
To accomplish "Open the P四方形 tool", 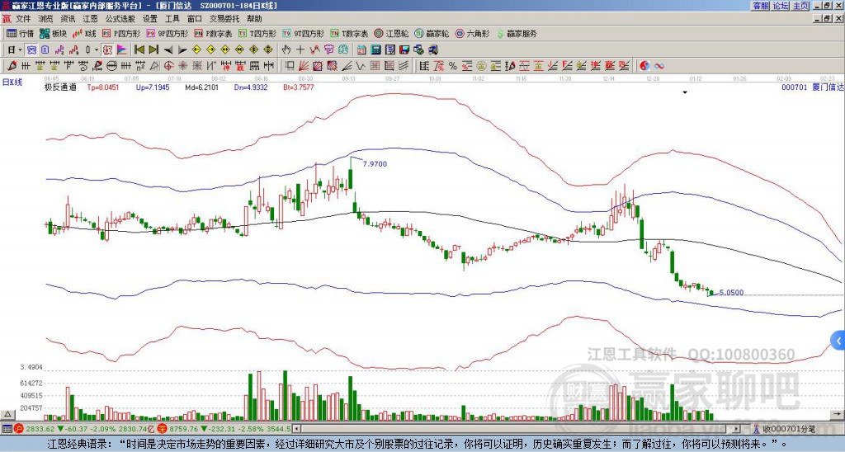I will [121, 33].
